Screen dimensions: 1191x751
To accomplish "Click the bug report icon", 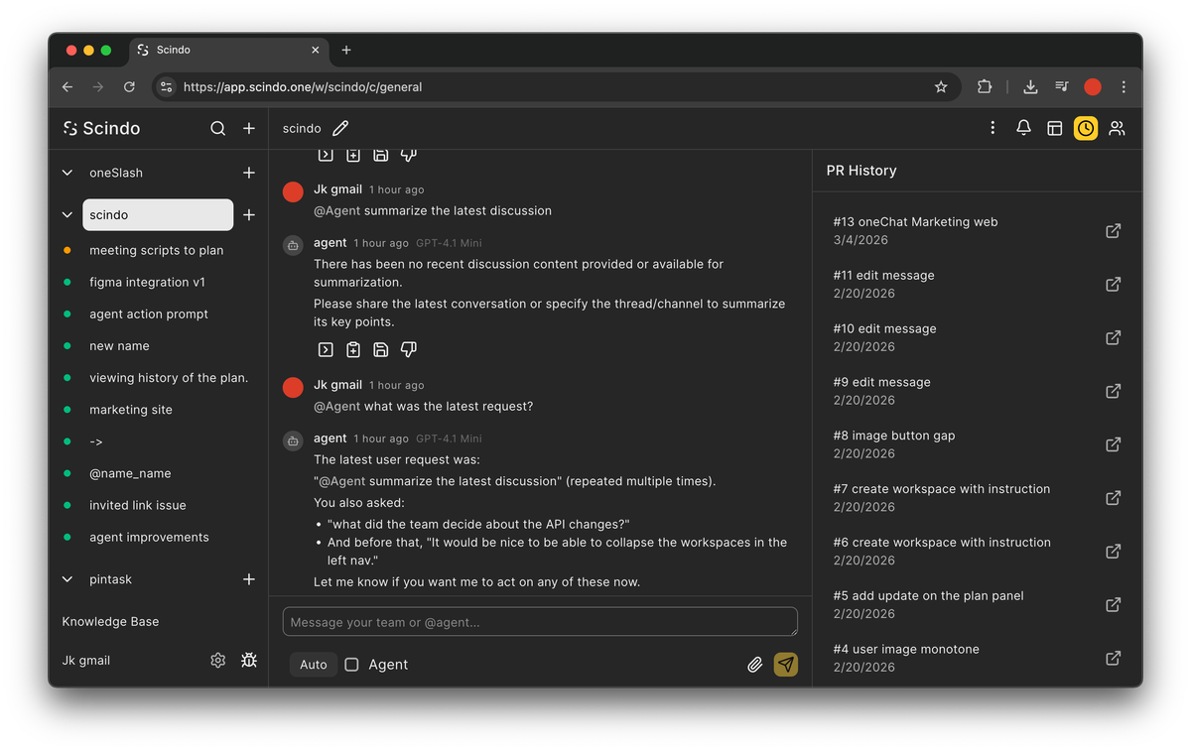I will click(x=249, y=660).
